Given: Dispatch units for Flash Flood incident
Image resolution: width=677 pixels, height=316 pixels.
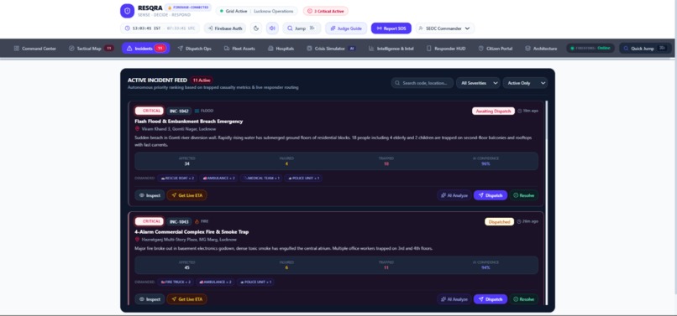Looking at the screenshot, I should 491,195.
